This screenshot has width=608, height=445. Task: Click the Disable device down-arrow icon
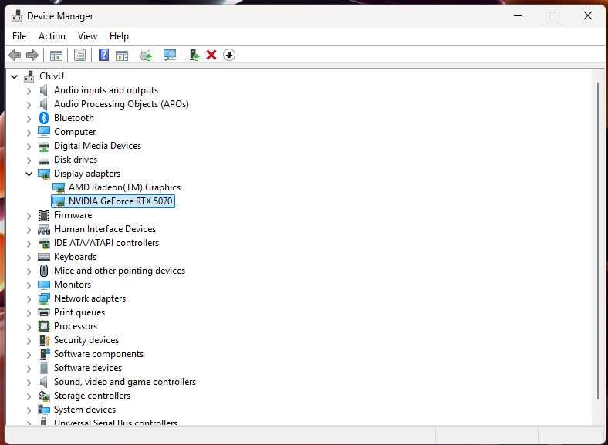click(x=229, y=55)
